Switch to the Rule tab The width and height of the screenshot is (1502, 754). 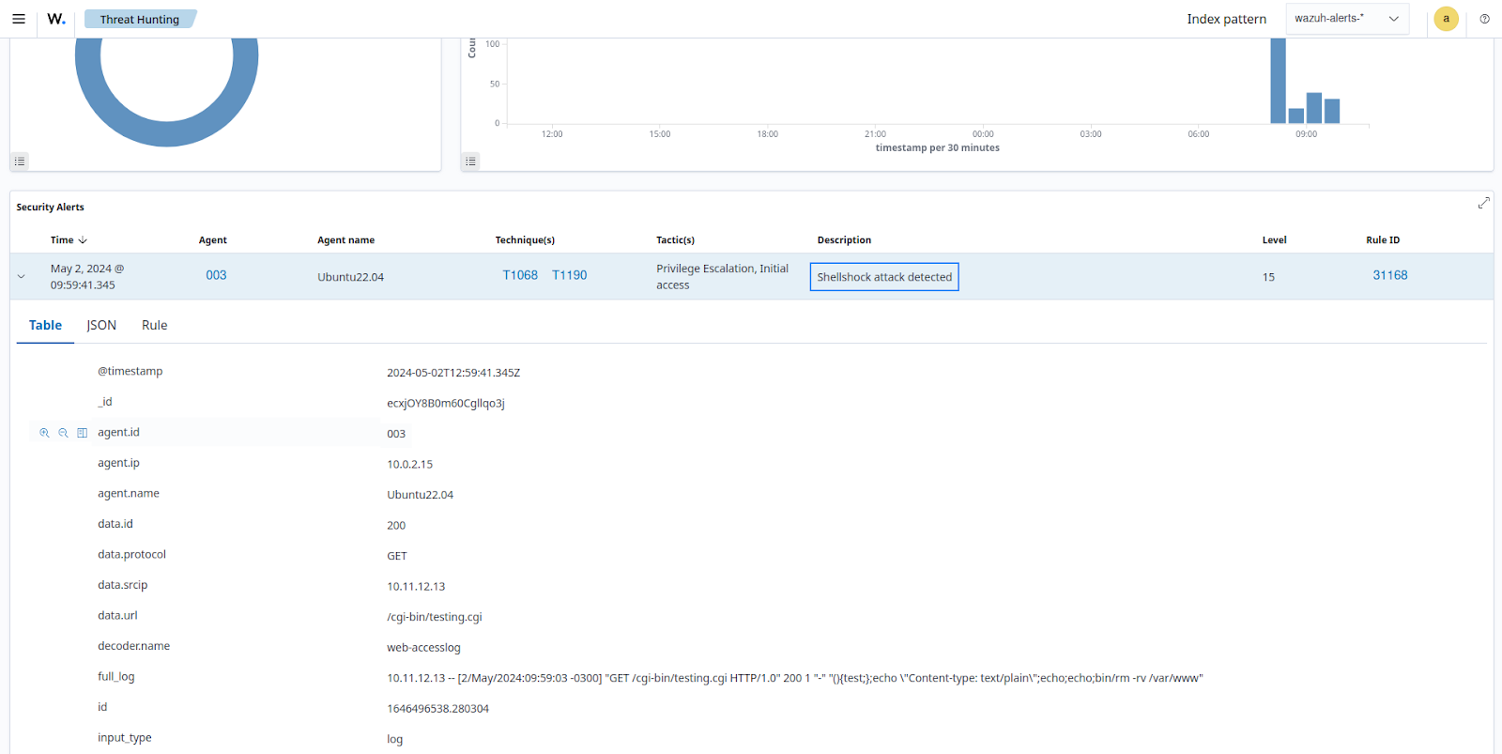(155, 325)
